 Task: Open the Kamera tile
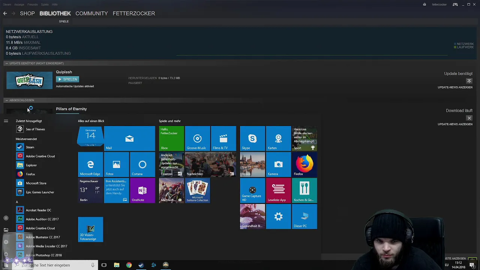coord(278,165)
